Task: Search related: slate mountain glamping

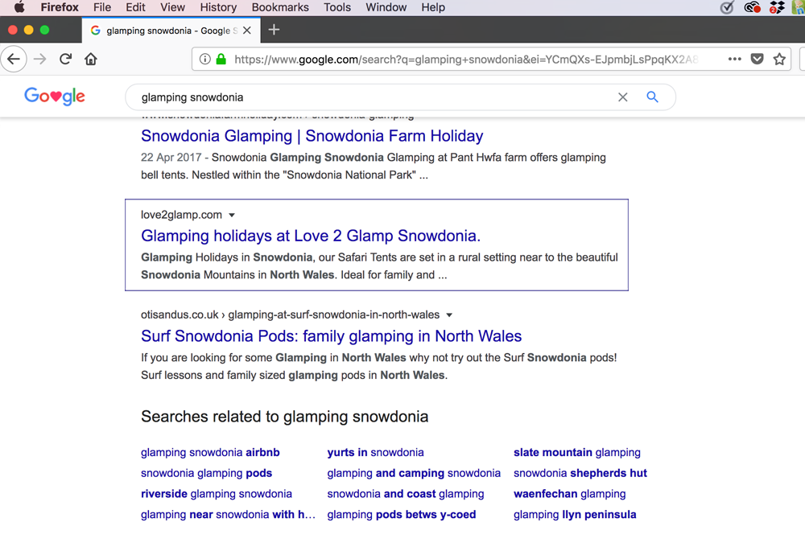Action: (x=577, y=453)
